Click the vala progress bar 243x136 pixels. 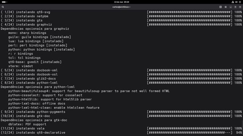tap(190, 128)
